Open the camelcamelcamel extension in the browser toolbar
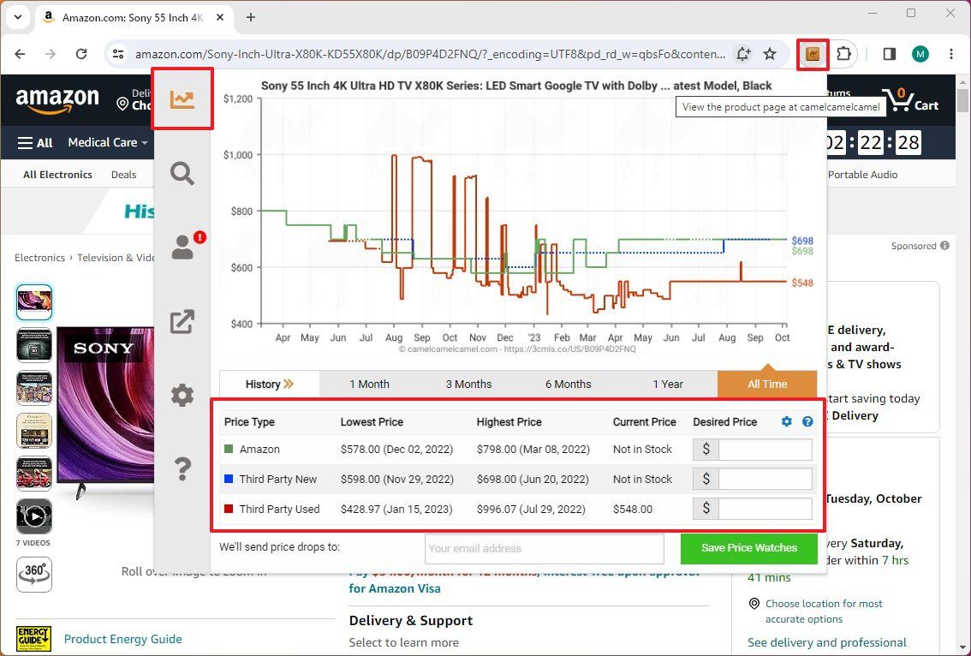Screen dimensions: 971x656 [x=812, y=53]
